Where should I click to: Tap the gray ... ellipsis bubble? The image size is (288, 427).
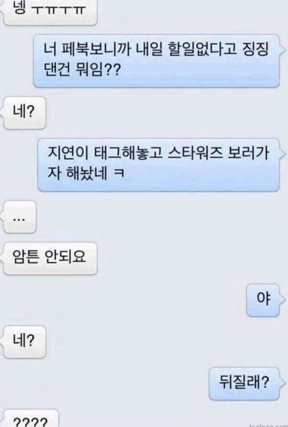point(19,217)
